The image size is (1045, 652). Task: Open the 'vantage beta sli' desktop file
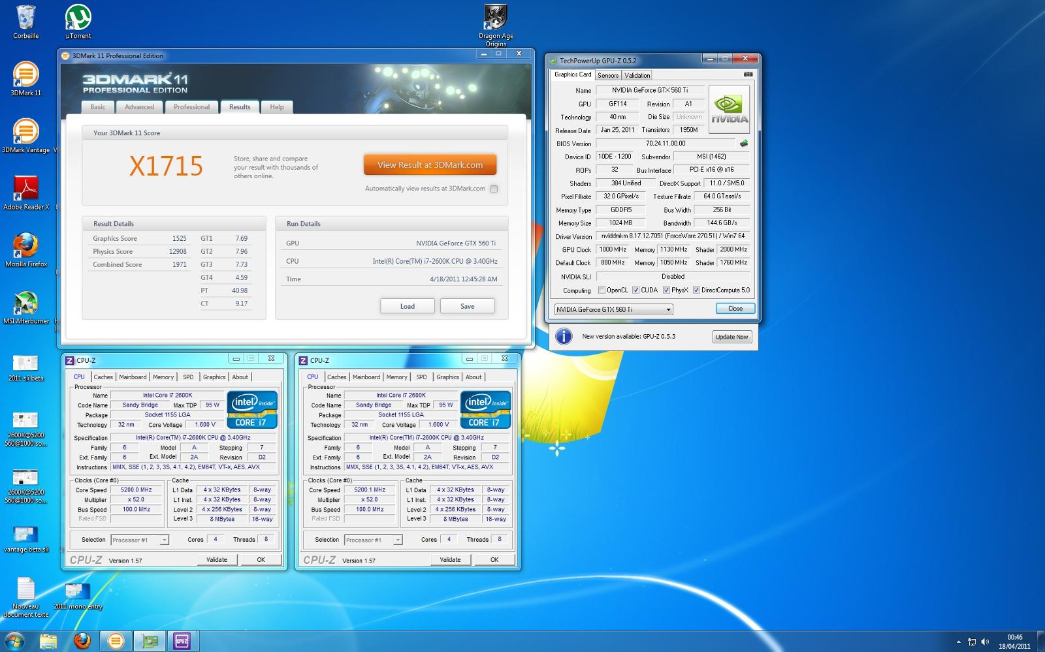point(25,540)
